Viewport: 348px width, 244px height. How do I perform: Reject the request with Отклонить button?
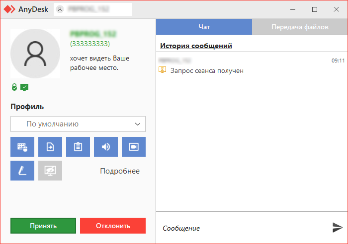[x=113, y=226]
